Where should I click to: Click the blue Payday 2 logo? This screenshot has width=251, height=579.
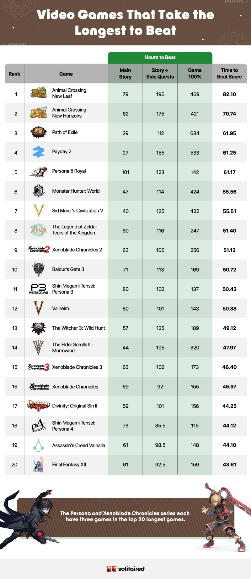click(x=39, y=152)
